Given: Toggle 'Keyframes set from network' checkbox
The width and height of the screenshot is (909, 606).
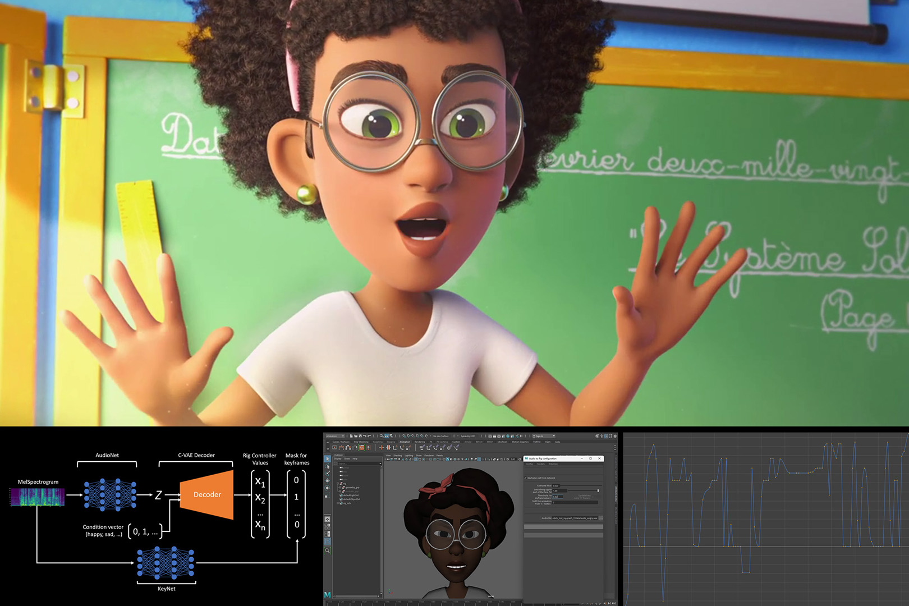Looking at the screenshot, I should pyautogui.click(x=526, y=478).
